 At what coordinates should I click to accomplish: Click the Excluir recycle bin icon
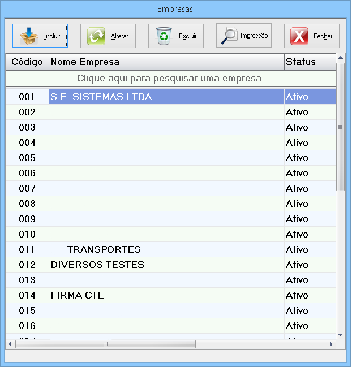coord(164,36)
